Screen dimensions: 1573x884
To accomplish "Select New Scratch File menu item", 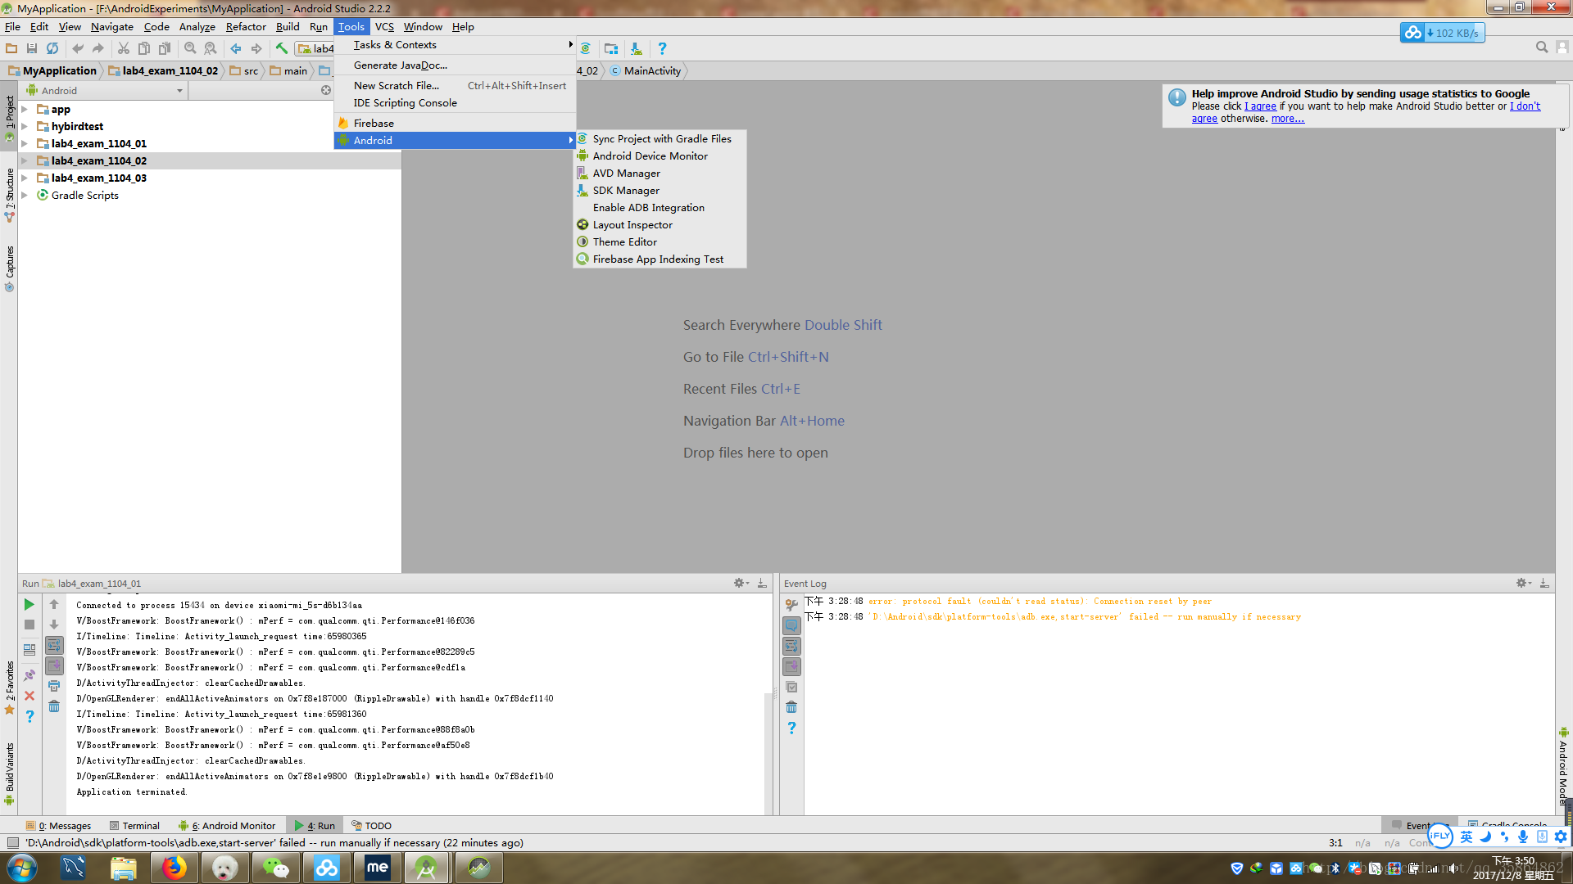I will coord(455,86).
